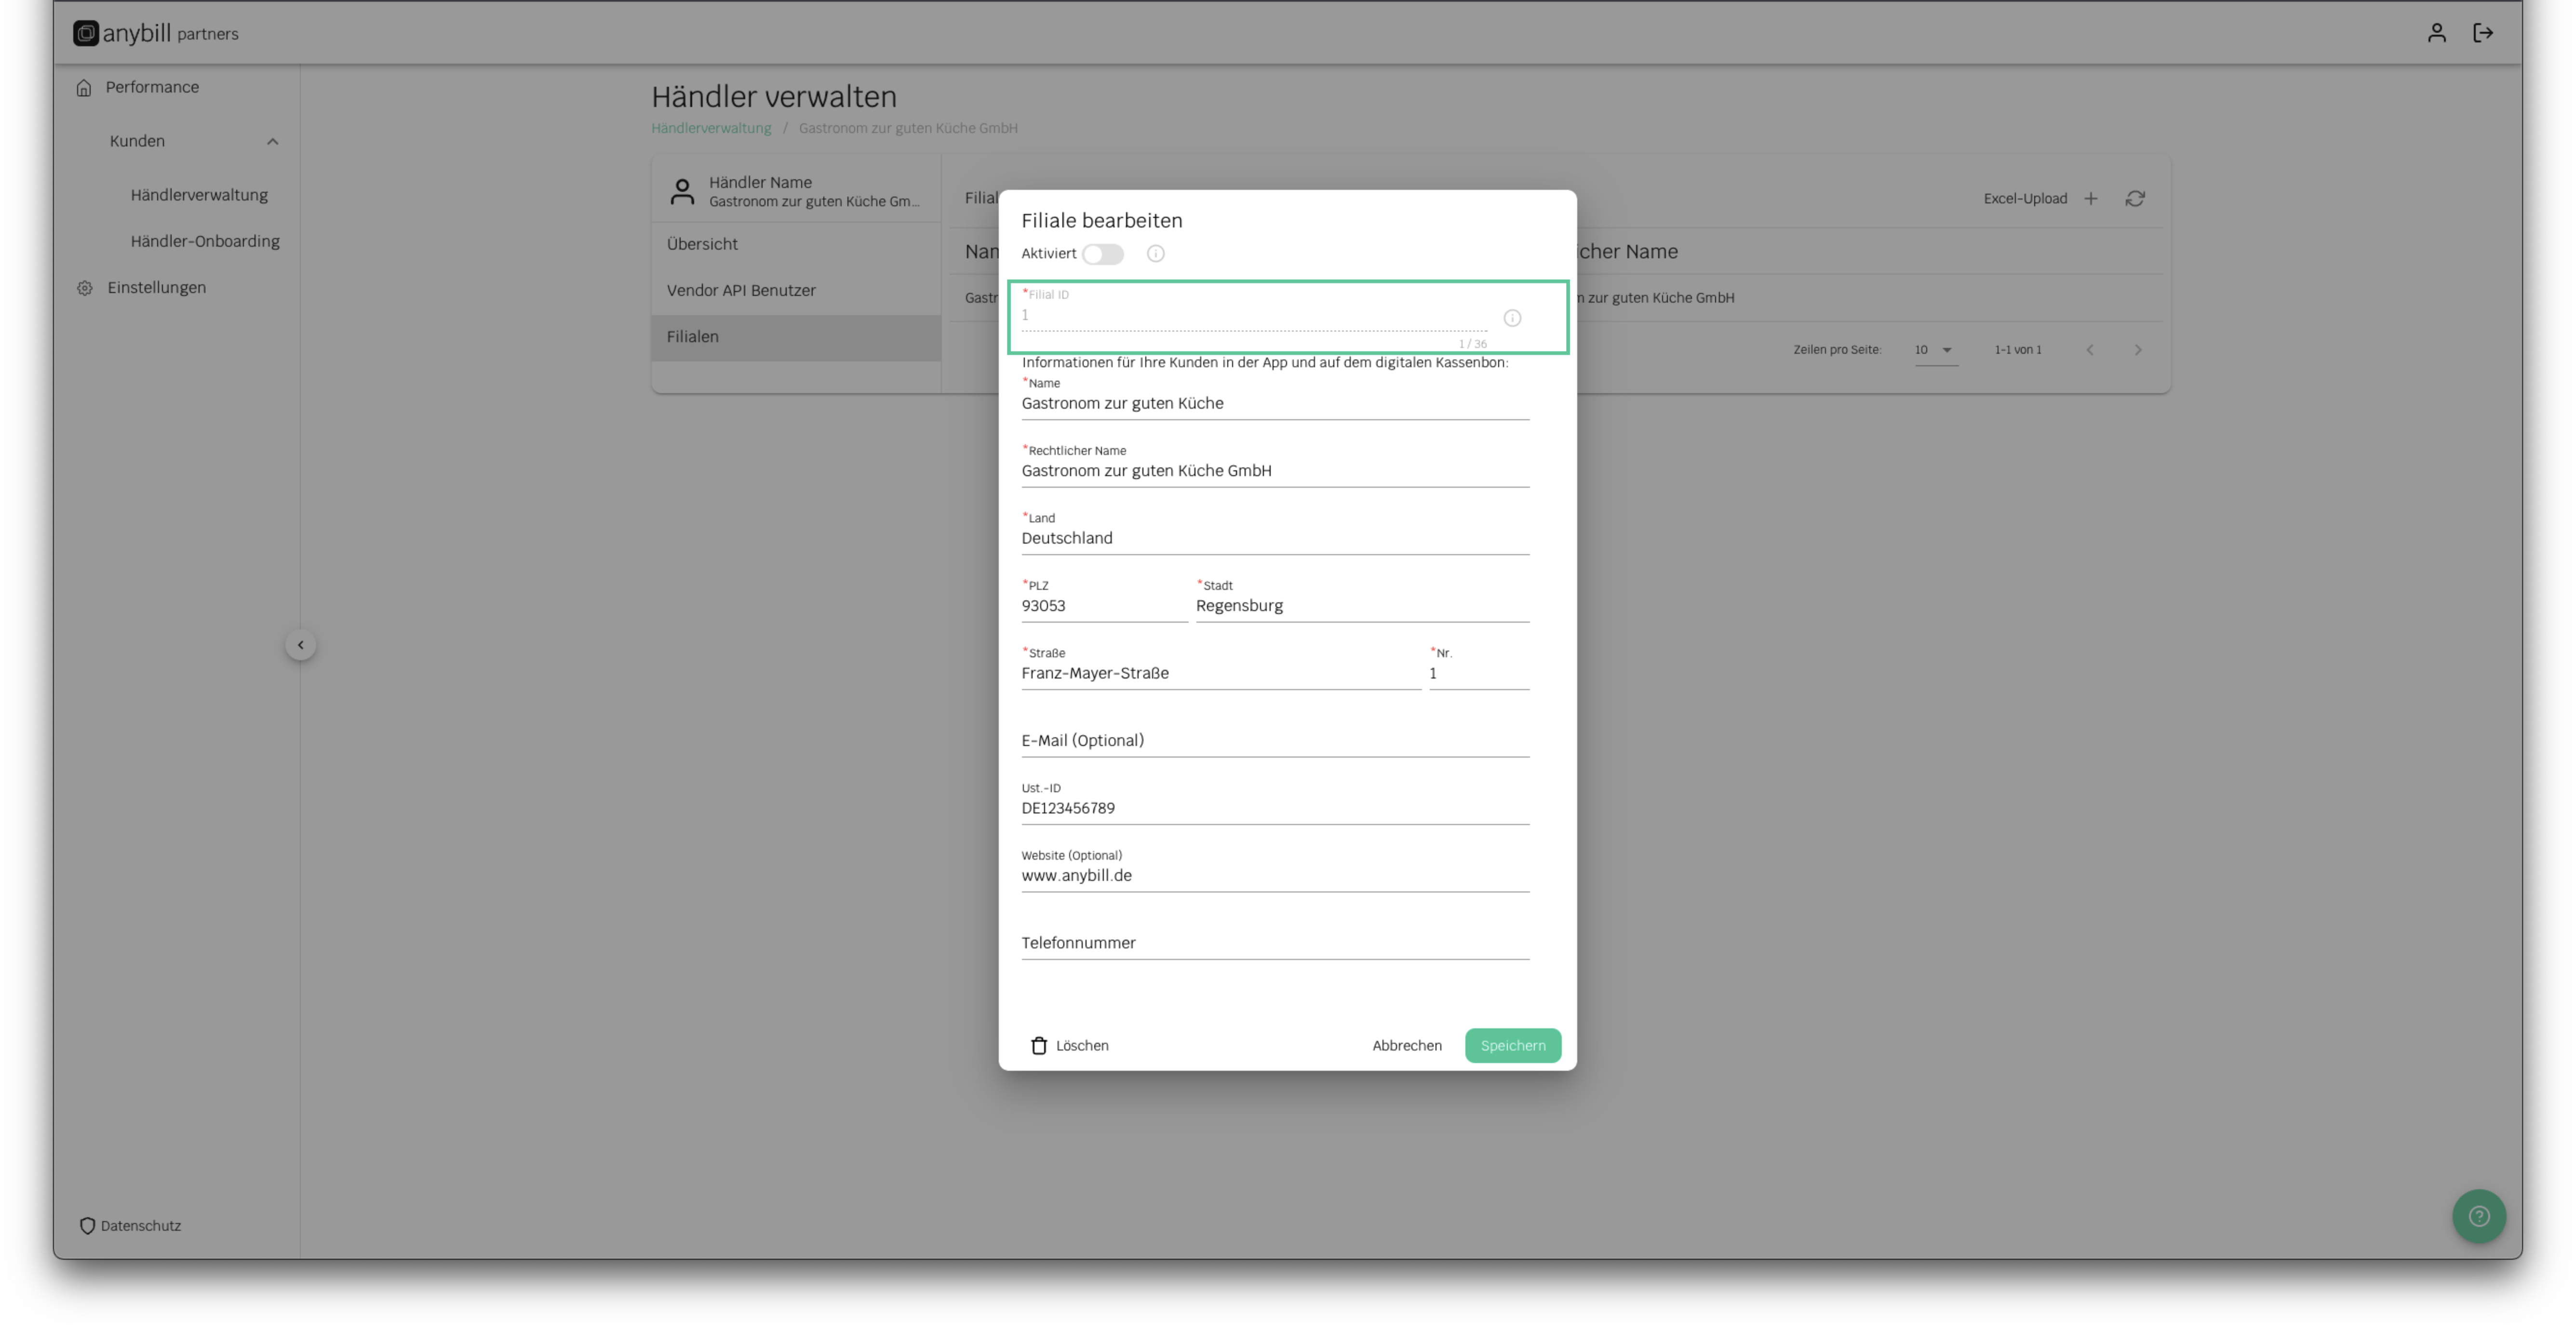The height and width of the screenshot is (1330, 2576).
Task: Open Zeilen pro Seite dropdown
Action: pos(1936,350)
